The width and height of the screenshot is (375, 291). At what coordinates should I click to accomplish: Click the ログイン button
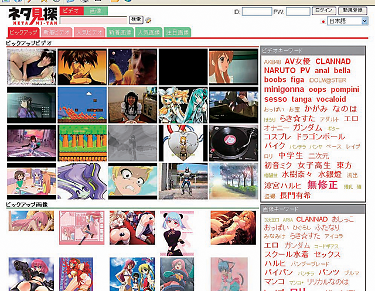pyautogui.click(x=324, y=11)
